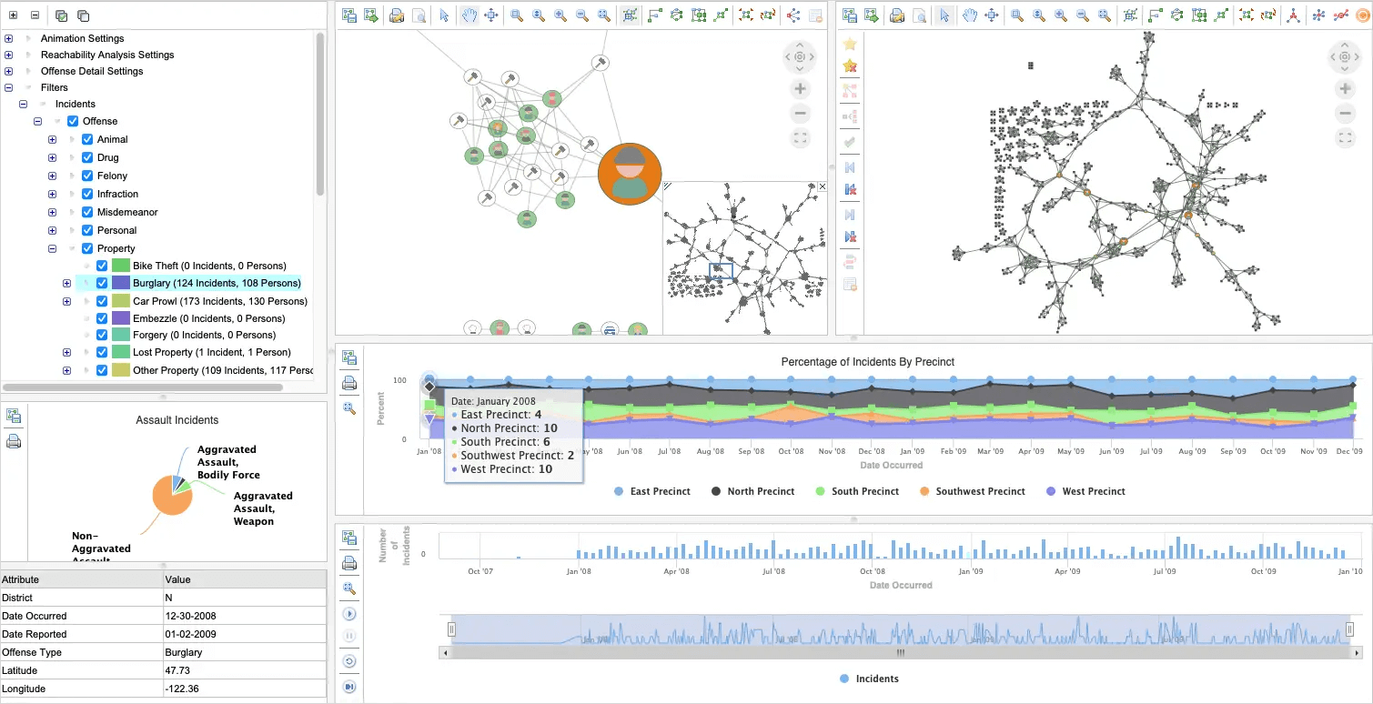Click the print icon beside Assault Incidents chart
The image size is (1373, 704).
14,442
